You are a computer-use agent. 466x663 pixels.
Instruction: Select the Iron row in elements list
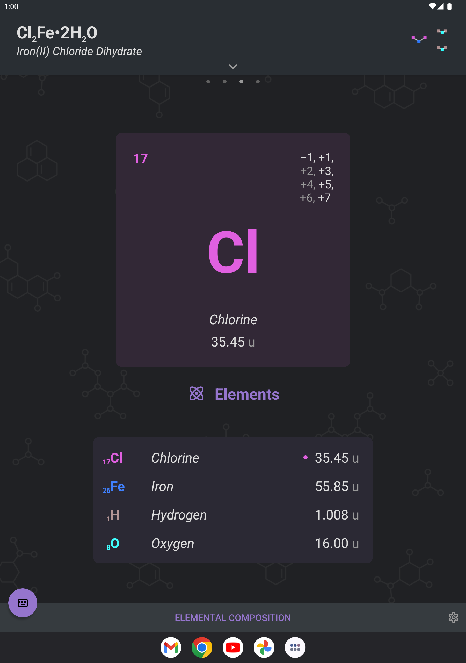(233, 486)
